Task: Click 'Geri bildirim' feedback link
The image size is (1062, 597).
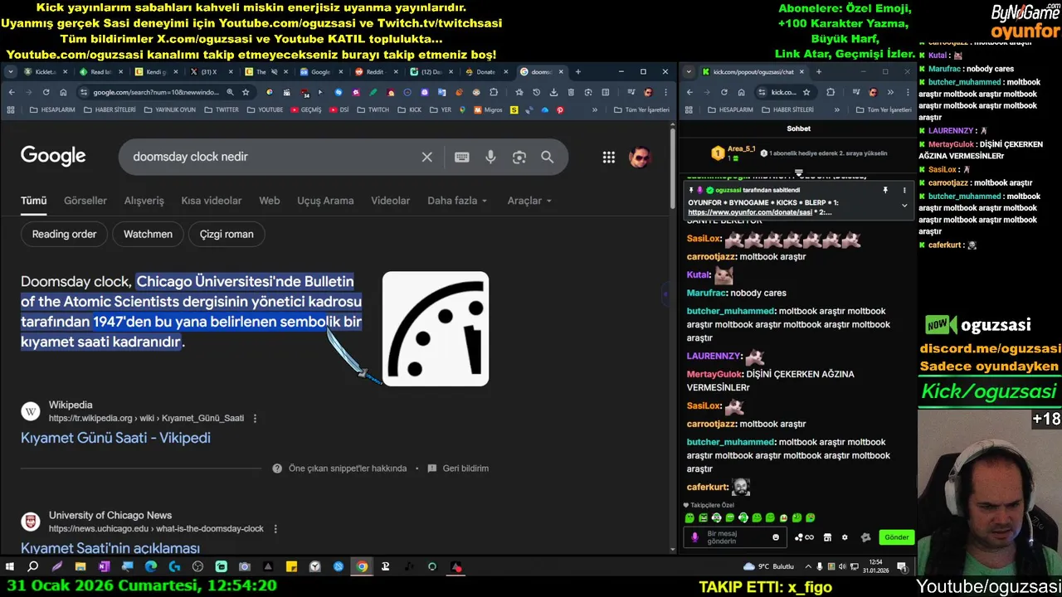Action: click(x=458, y=468)
